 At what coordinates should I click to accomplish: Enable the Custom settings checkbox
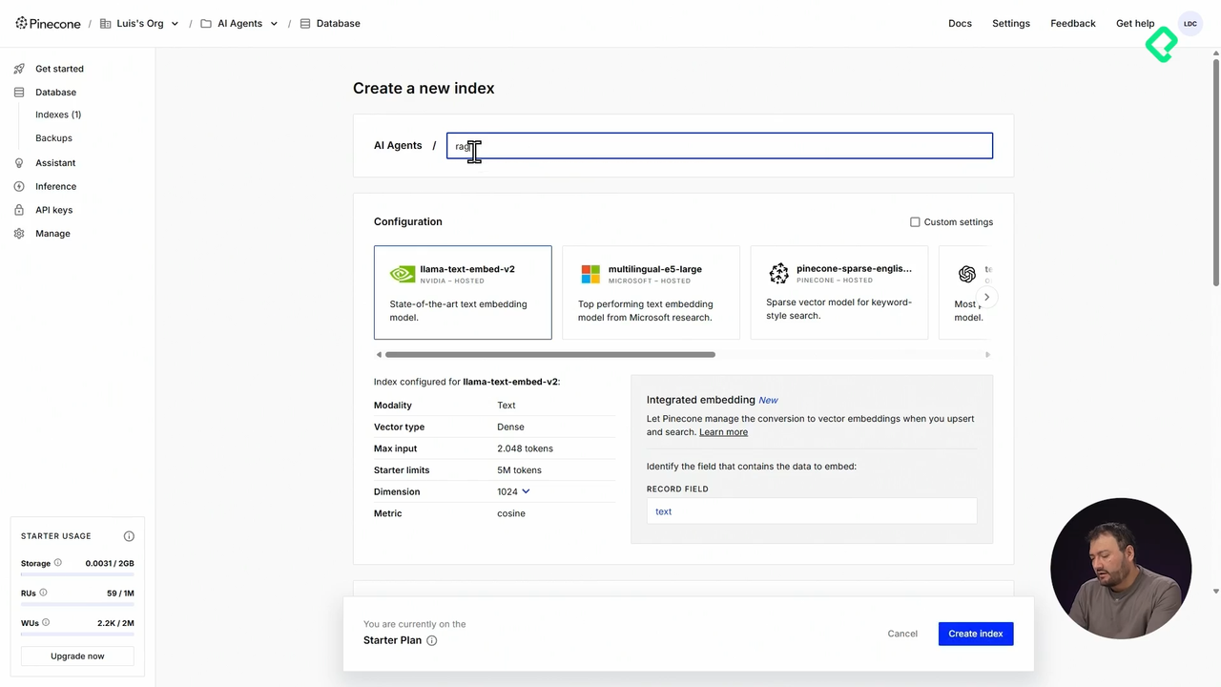tap(915, 222)
